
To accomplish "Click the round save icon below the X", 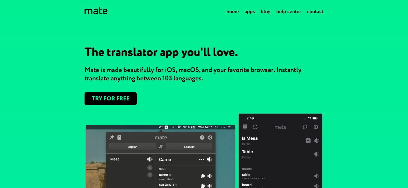I will pyautogui.click(x=150, y=175).
